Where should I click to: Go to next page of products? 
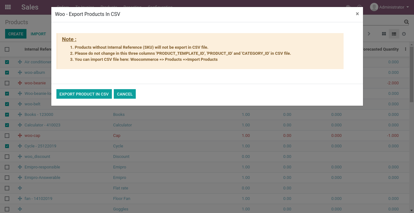pyautogui.click(x=369, y=34)
